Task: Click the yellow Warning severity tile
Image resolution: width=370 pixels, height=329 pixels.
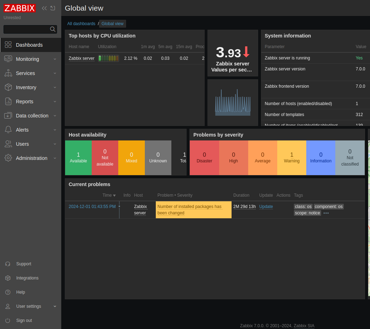Action: (291, 158)
